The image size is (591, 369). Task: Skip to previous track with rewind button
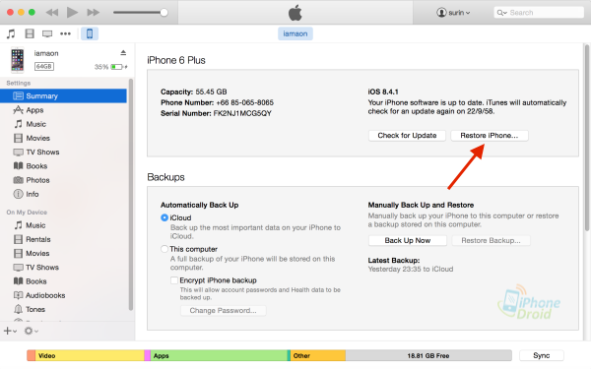coord(52,13)
